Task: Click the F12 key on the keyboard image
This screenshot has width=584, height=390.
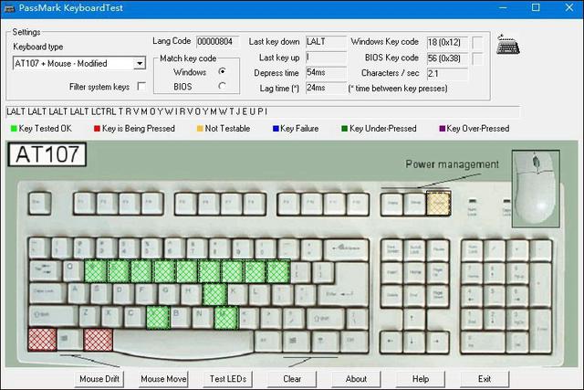Action: tap(358, 203)
